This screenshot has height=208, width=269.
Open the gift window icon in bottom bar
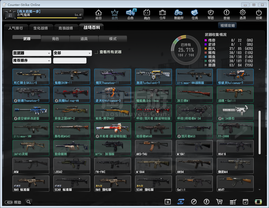[x=168, y=202]
